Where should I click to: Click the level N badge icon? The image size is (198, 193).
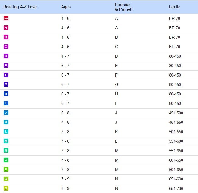click(6, 151)
